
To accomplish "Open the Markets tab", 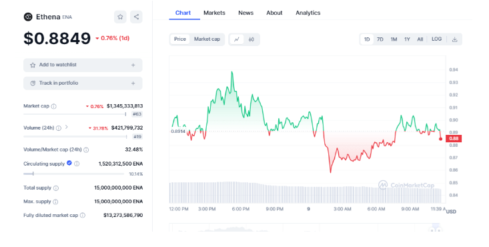I will 214,13.
